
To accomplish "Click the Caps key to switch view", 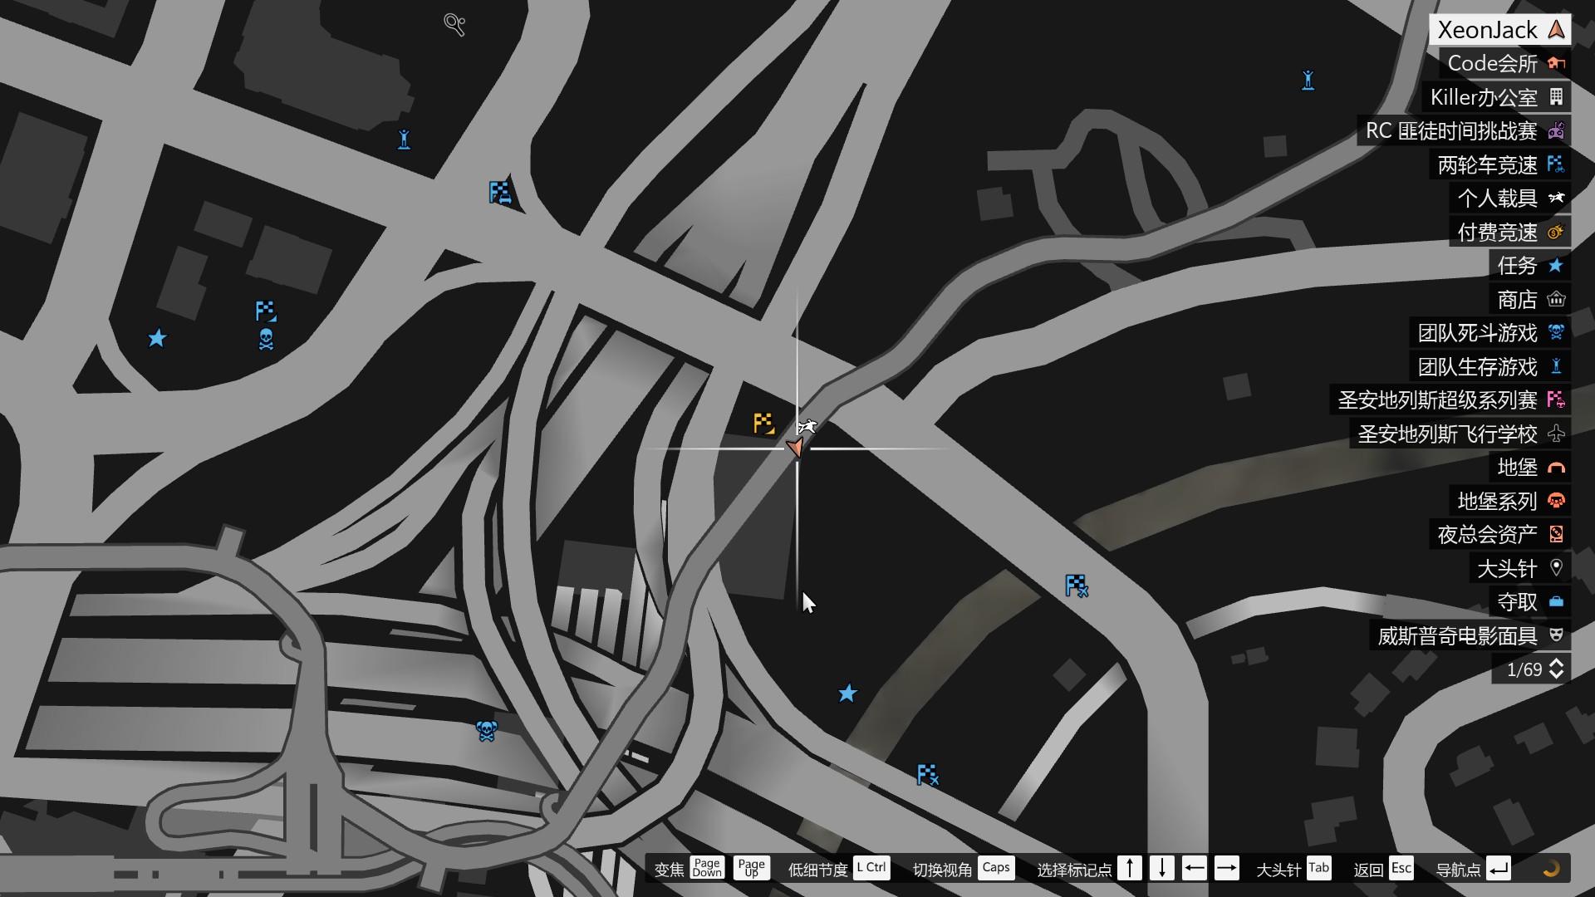I will (x=996, y=868).
